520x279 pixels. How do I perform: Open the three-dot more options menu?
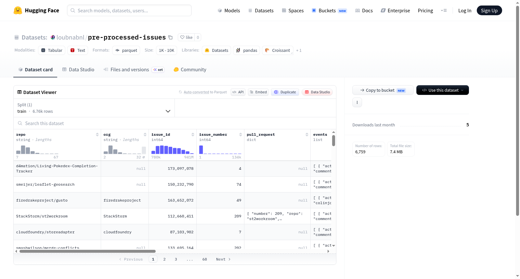tap(357, 102)
